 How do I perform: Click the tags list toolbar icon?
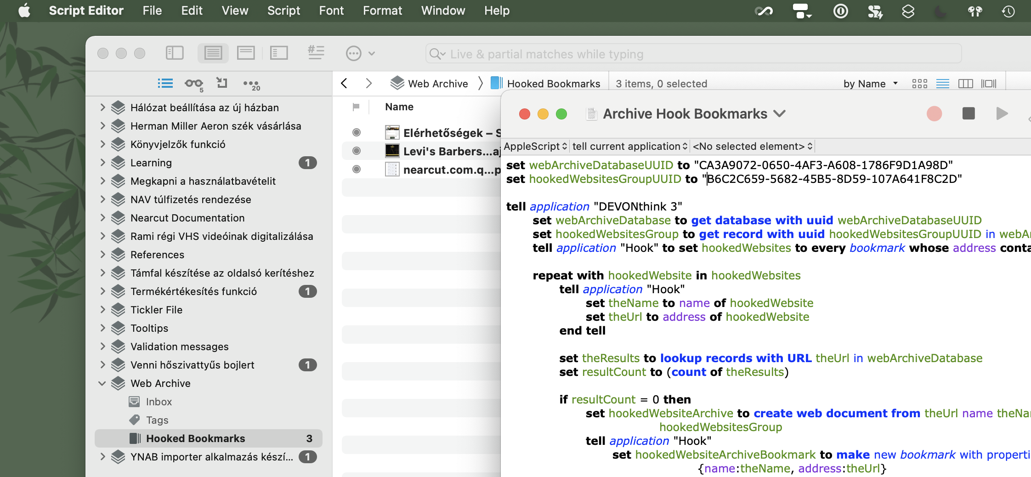pos(316,53)
